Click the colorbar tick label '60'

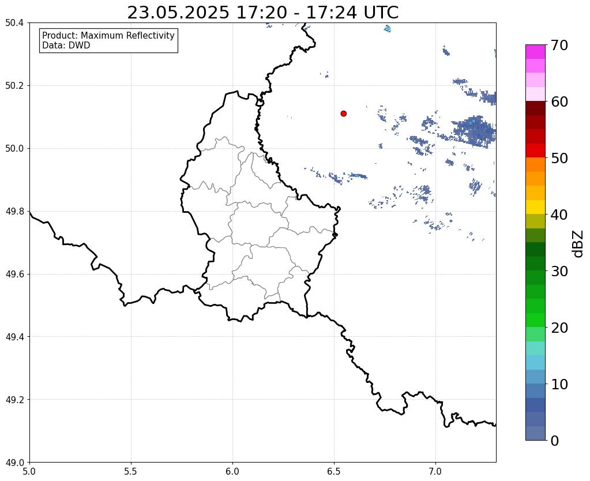pos(559,102)
